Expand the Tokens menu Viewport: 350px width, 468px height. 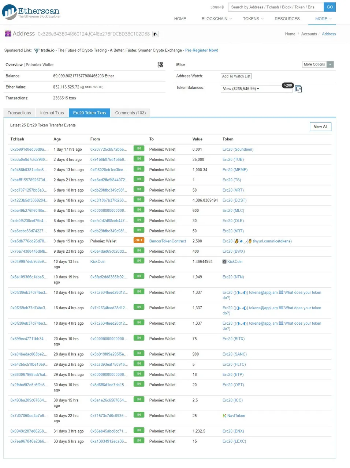coord(253,19)
